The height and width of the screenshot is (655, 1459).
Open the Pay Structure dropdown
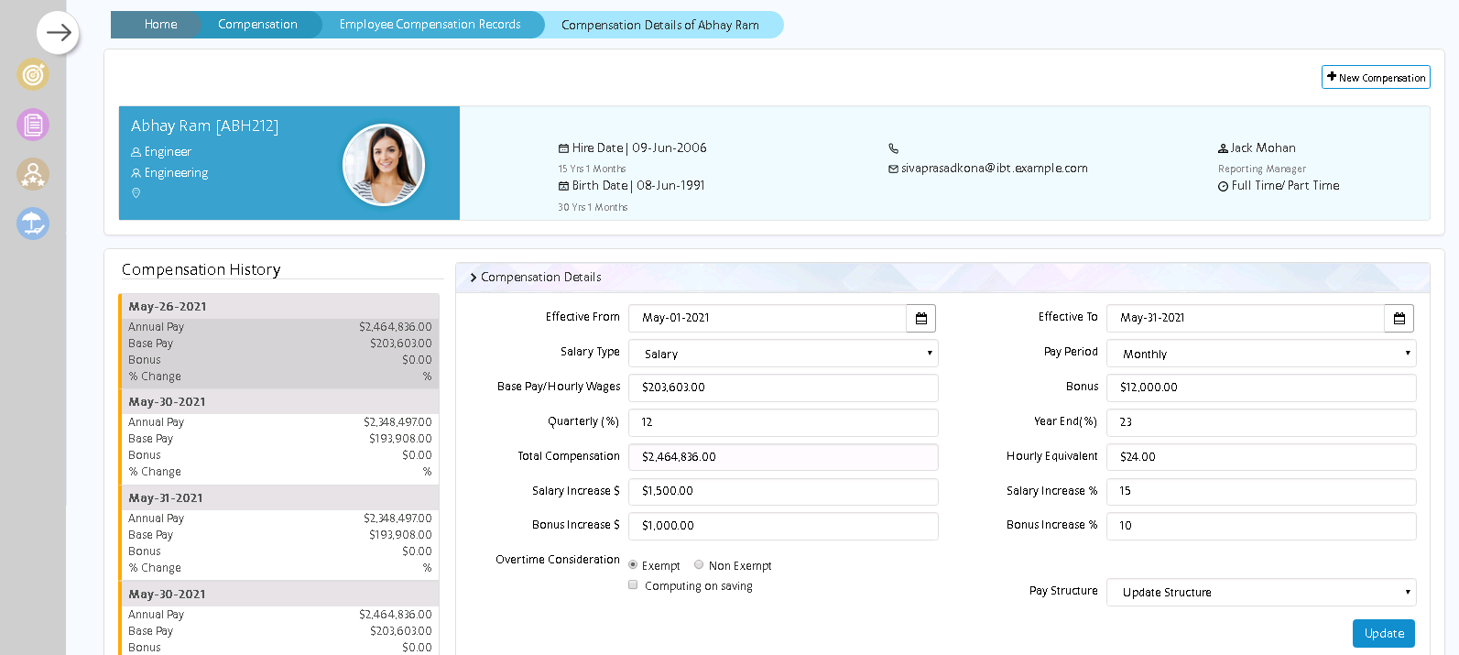coord(1261,593)
